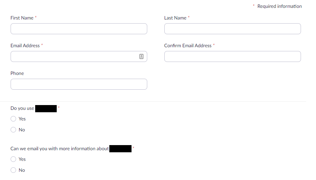
Task: Focus the First Name input field
Action: click(79, 29)
